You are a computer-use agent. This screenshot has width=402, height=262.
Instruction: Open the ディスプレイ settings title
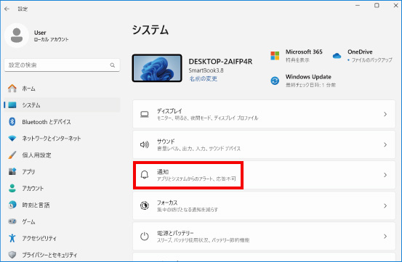click(x=169, y=111)
